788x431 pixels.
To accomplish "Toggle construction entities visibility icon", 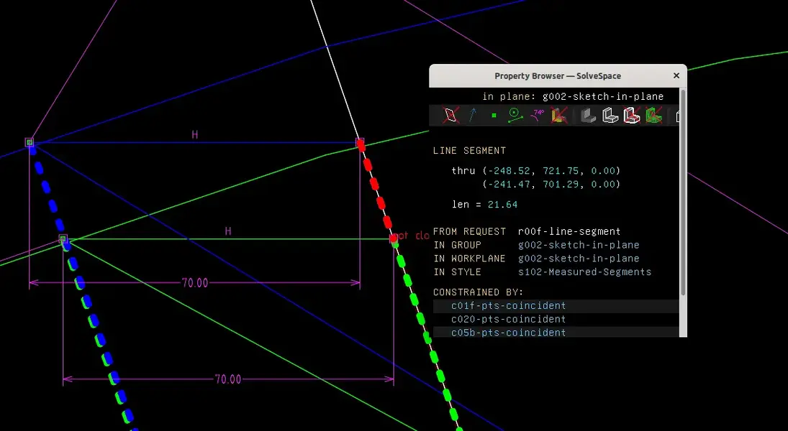I will click(515, 116).
